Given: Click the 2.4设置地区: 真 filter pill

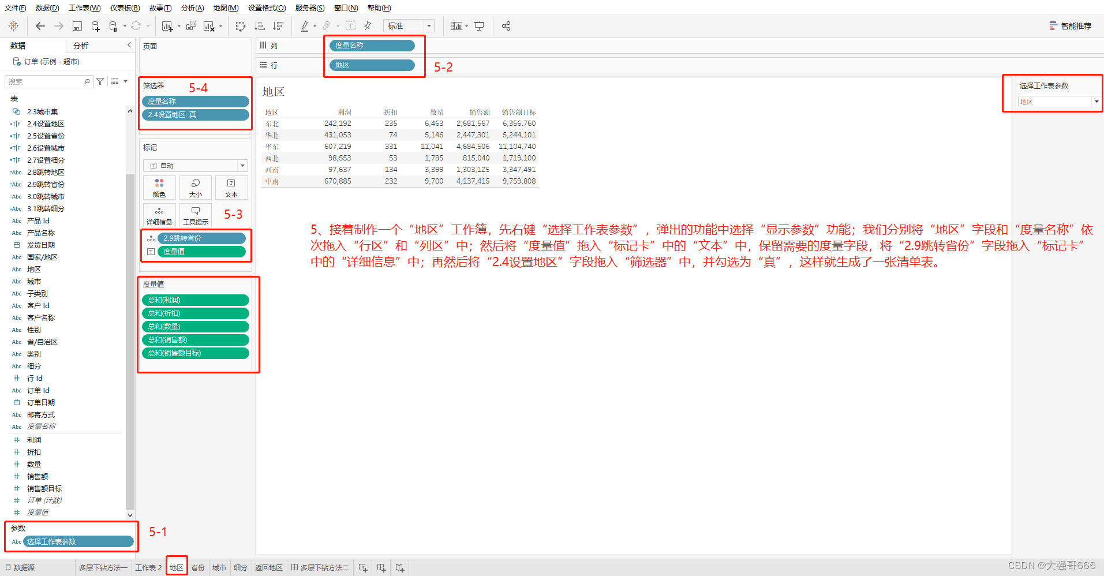Looking at the screenshot, I should point(196,115).
